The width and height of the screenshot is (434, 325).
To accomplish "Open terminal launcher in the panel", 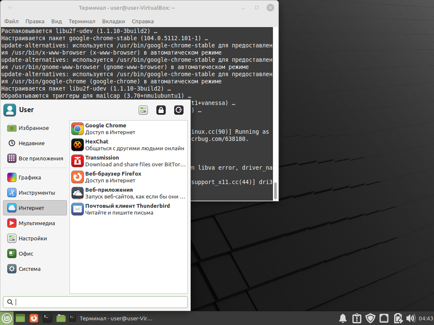I will click(x=47, y=318).
